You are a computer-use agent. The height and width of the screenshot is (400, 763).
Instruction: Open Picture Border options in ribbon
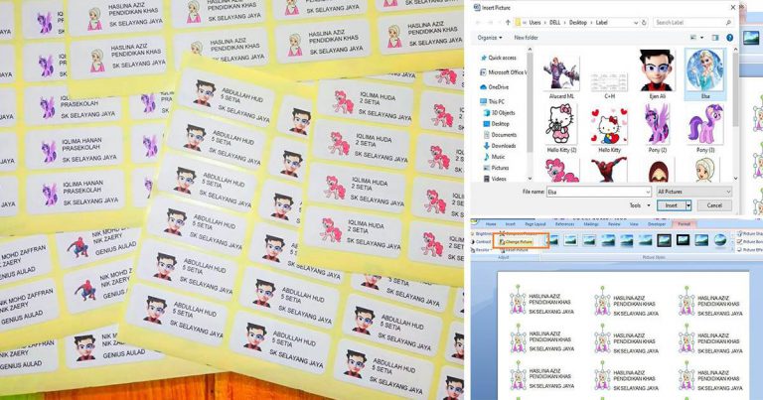(750, 241)
